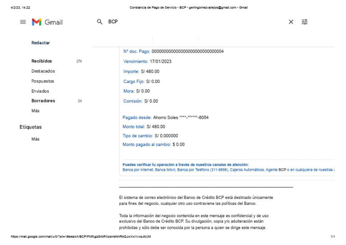Open the search filter options icon
346x245 pixels.
[305, 22]
